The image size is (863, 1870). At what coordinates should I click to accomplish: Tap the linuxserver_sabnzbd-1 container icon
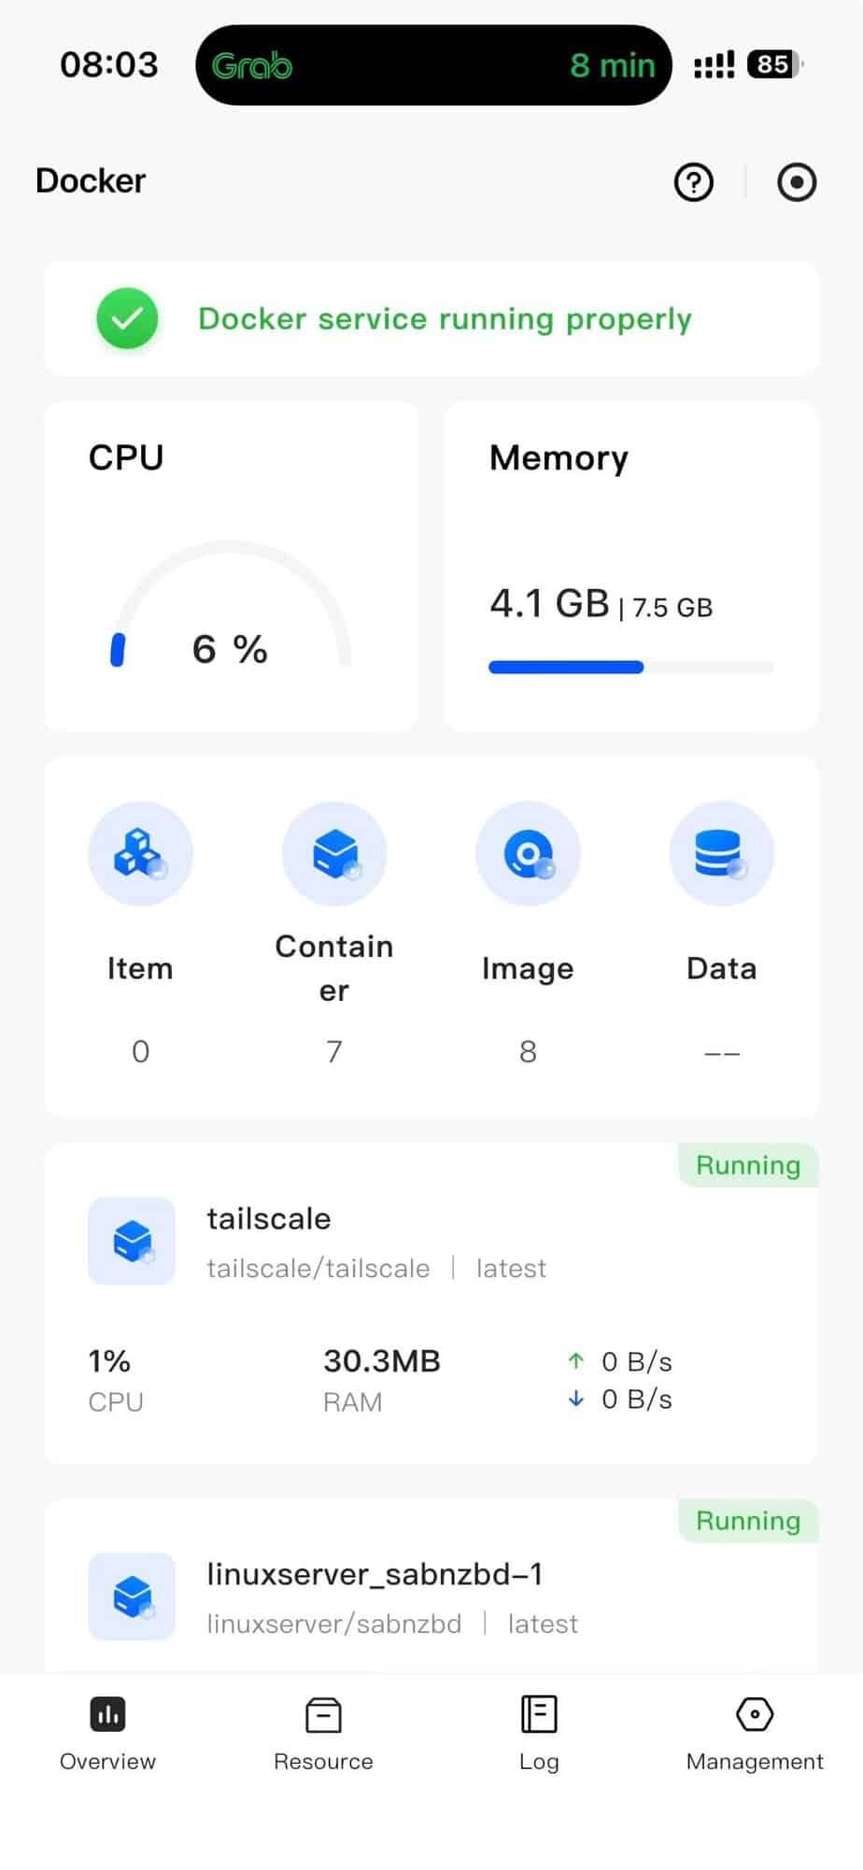pyautogui.click(x=132, y=1596)
